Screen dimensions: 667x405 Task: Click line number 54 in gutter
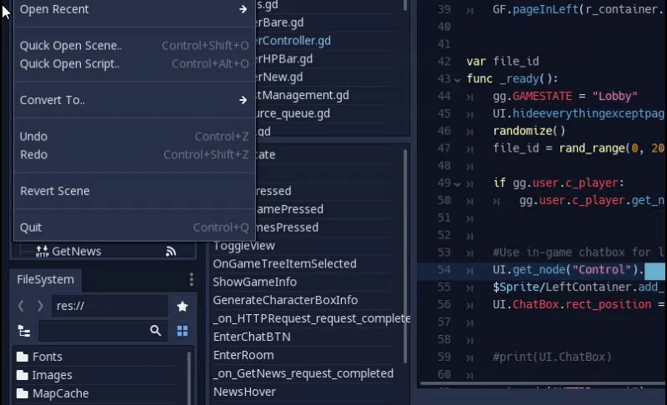pyautogui.click(x=444, y=270)
